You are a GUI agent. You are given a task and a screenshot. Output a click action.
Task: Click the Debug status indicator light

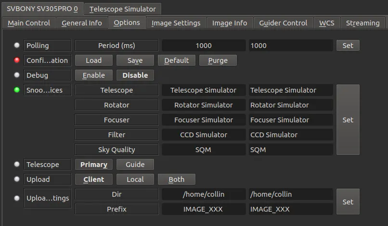[x=17, y=75]
